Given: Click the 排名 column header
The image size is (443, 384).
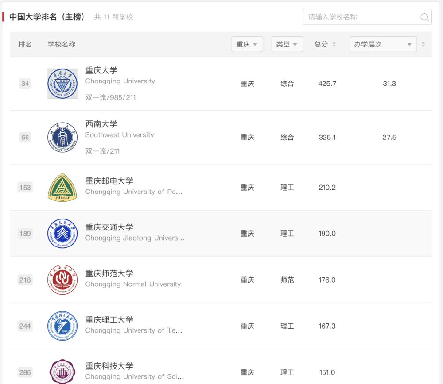Looking at the screenshot, I should (x=25, y=44).
